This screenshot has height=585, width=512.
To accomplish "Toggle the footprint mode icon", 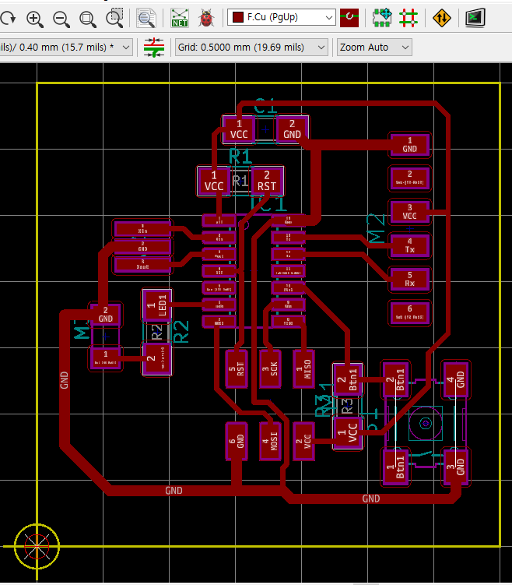I will pyautogui.click(x=382, y=18).
